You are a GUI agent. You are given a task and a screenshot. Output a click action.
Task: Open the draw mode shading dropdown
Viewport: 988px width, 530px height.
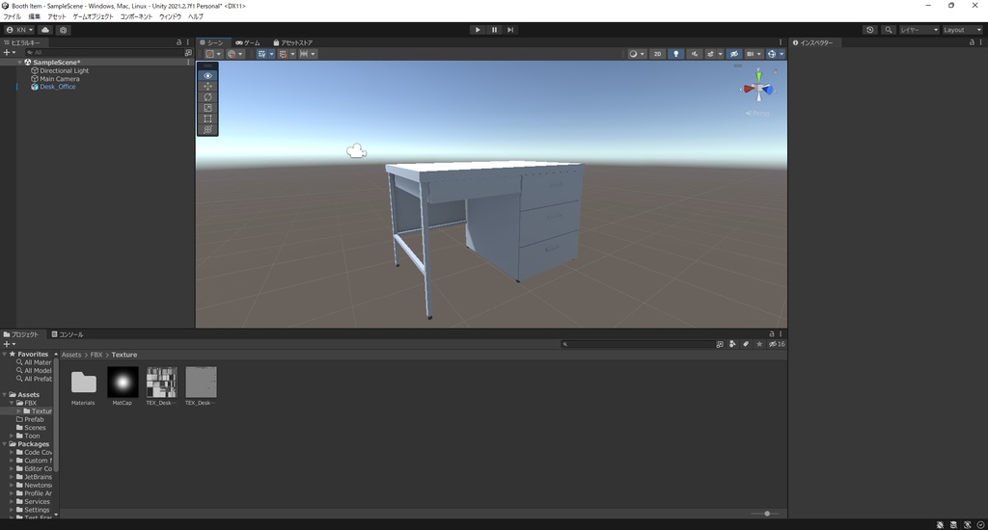coord(637,54)
